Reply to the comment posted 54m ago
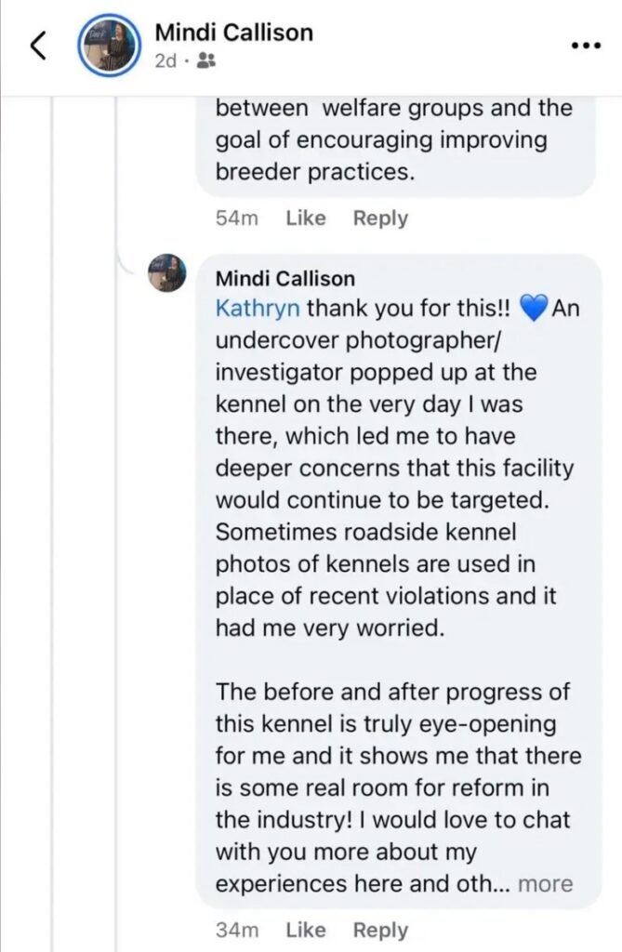The width and height of the screenshot is (622, 952). click(380, 218)
